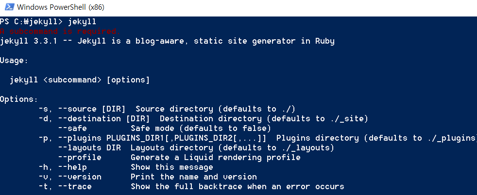Click the --profile option text

pyautogui.click(x=80, y=157)
